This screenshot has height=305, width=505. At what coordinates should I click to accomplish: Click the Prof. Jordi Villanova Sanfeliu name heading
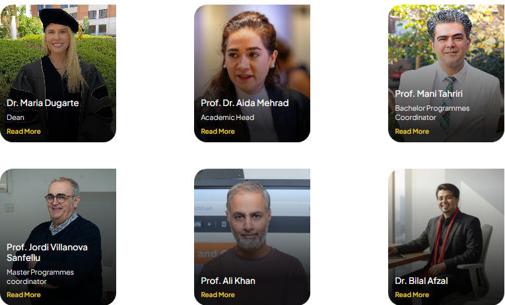[47, 252]
